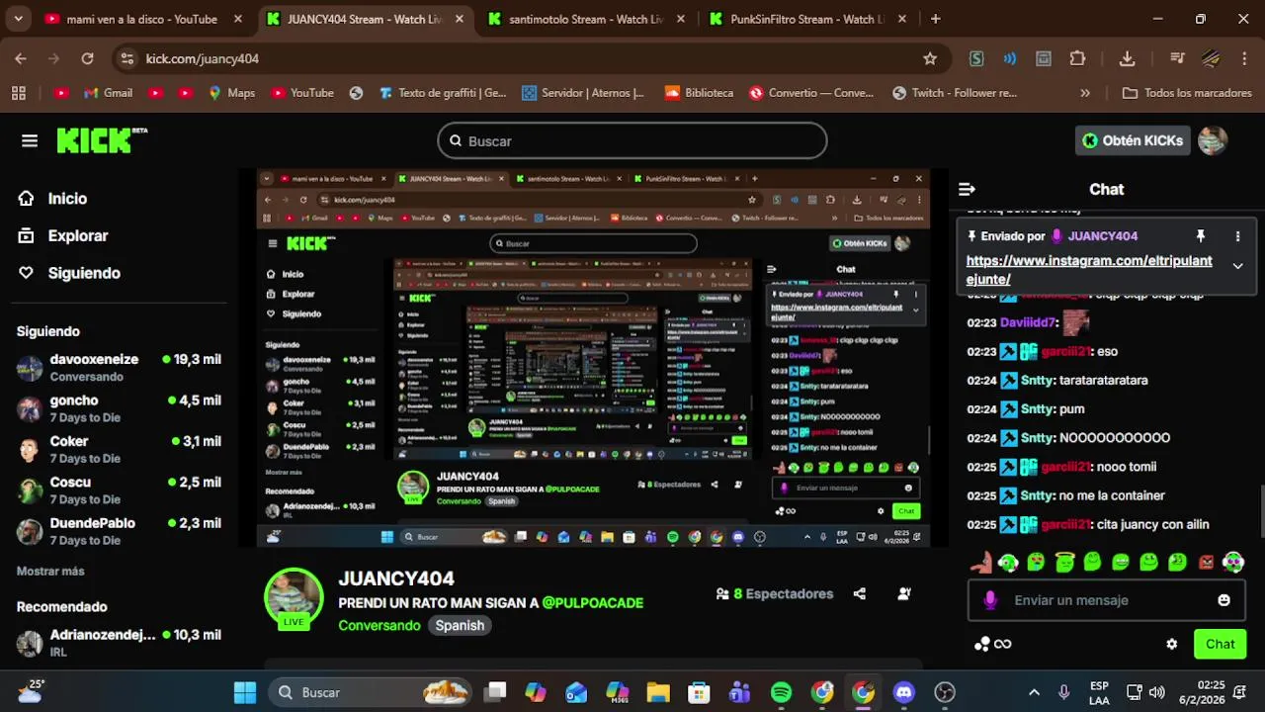1265x712 pixels.
Task: Open the channel points infinity balance
Action: (993, 644)
